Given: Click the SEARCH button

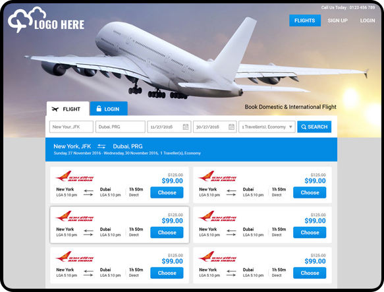Looking at the screenshot, I should click(314, 127).
